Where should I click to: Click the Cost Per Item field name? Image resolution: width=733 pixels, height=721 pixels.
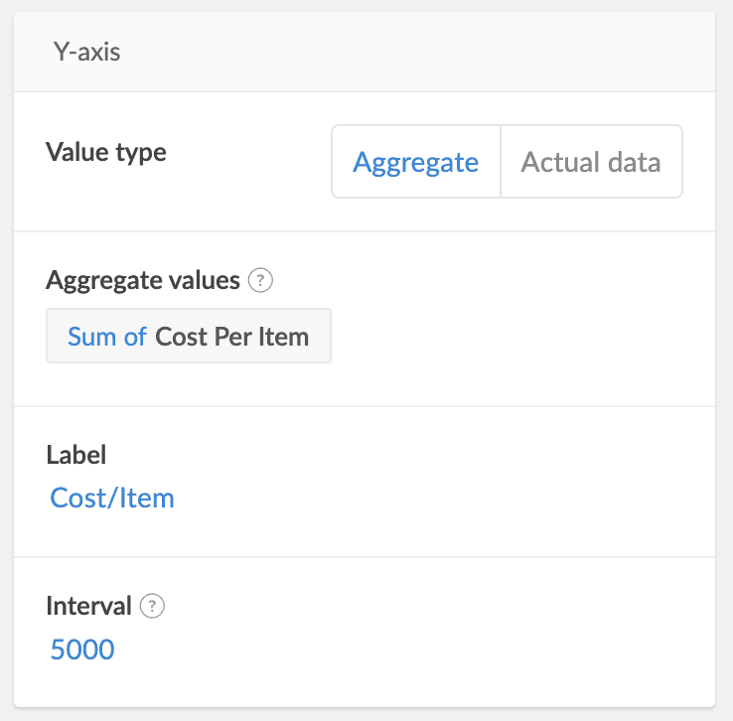[231, 337]
